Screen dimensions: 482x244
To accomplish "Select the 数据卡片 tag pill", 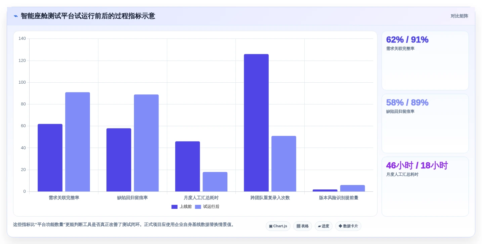I will tap(348, 226).
